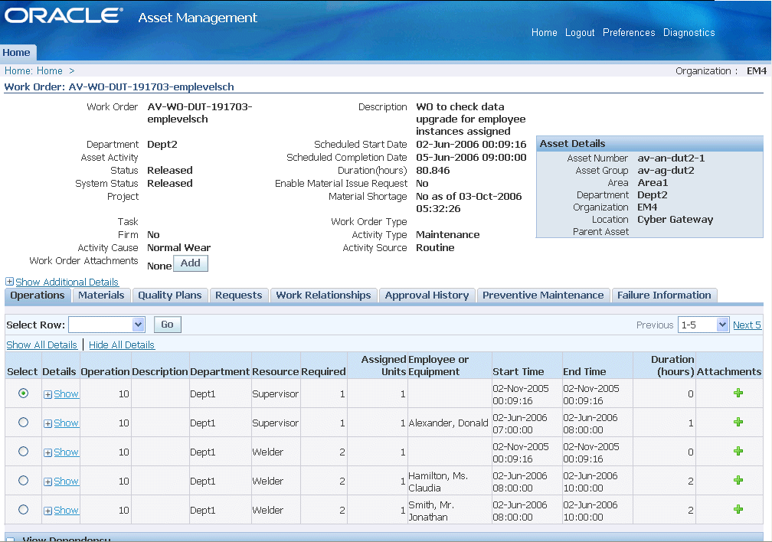Click Oracle logo in header
This screenshot has width=772, height=542.
pos(64,16)
